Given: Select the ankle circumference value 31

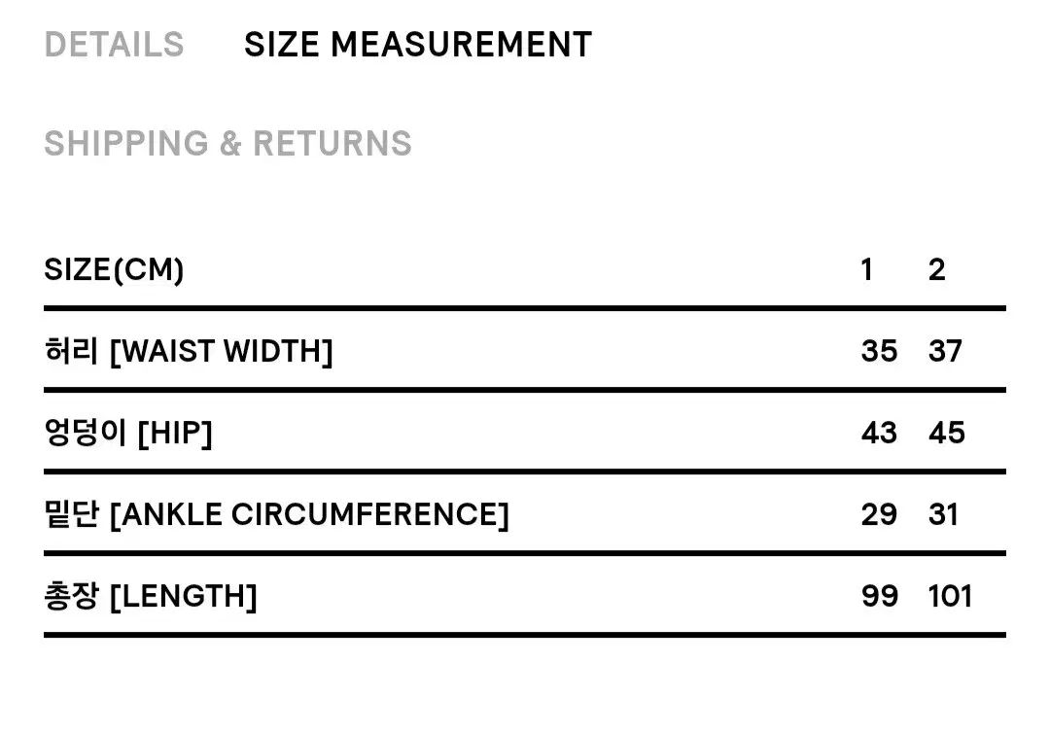Looking at the screenshot, I should click(x=943, y=515).
